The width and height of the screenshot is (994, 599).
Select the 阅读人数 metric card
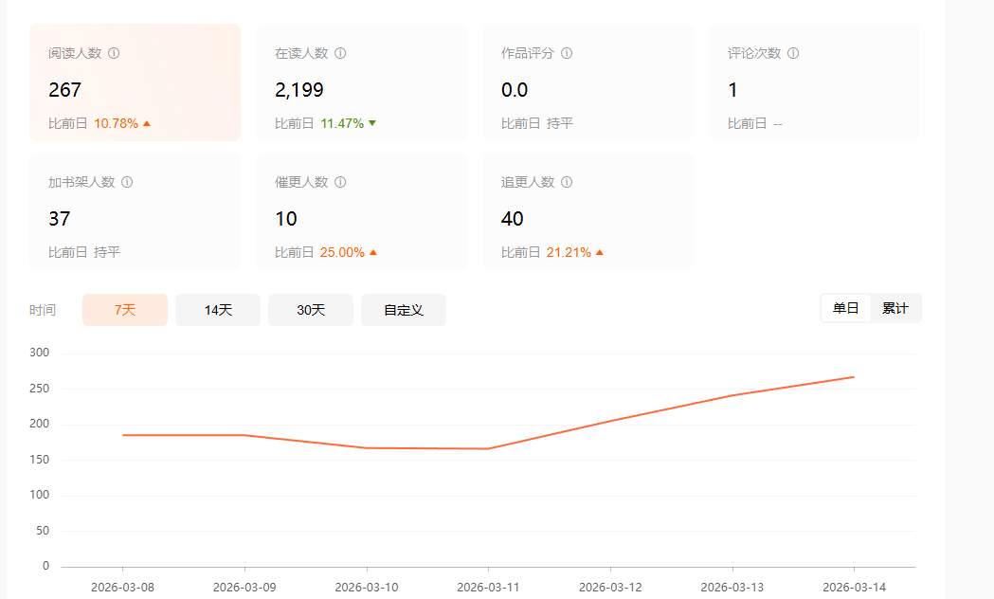coord(135,82)
